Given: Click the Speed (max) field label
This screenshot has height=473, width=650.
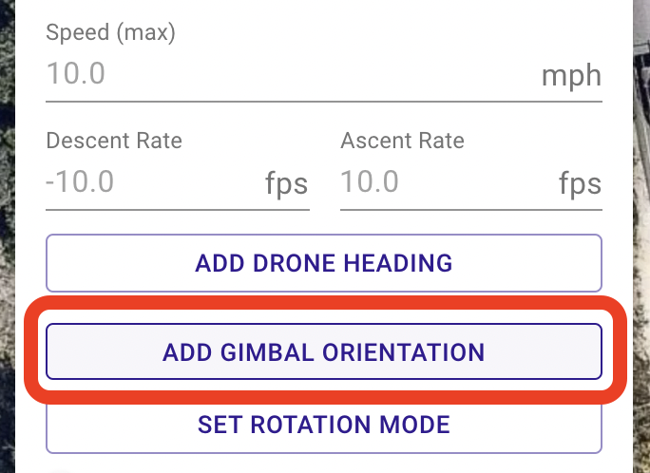Looking at the screenshot, I should coord(110,32).
